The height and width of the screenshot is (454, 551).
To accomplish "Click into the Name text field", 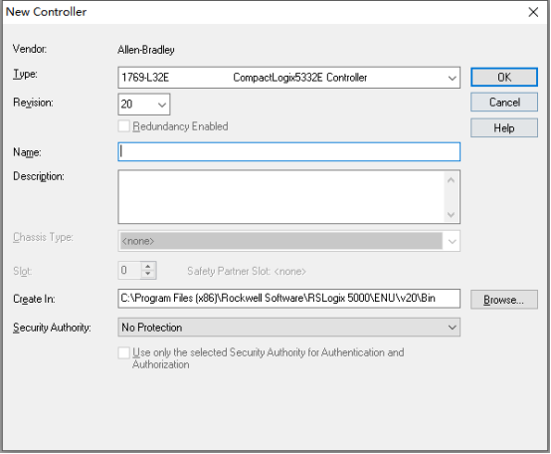I will point(288,152).
